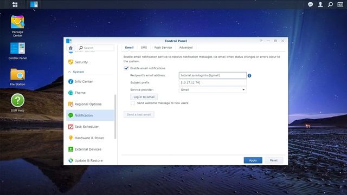Select External Devices in the sidebar
The height and width of the screenshot is (195, 347).
pyautogui.click(x=91, y=149)
